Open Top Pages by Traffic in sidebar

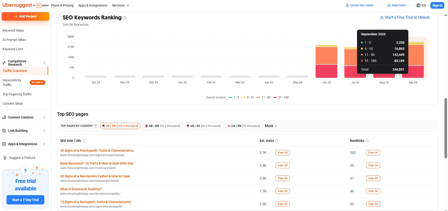[x=17, y=94]
